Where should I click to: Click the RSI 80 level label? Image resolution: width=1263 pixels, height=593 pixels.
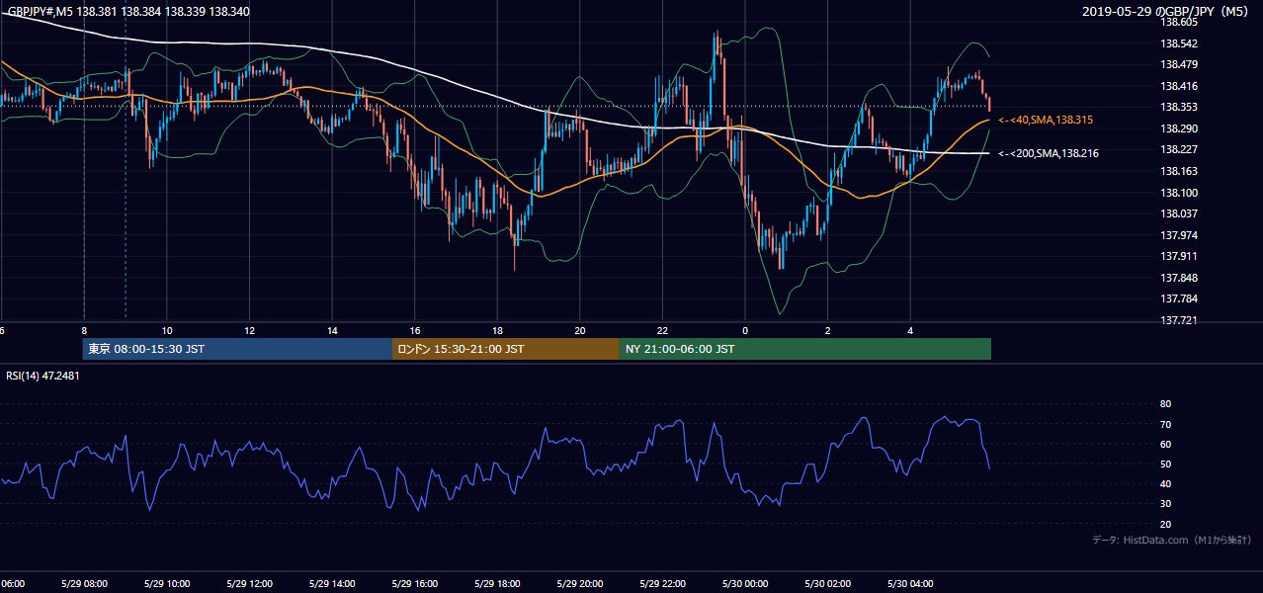(1165, 404)
